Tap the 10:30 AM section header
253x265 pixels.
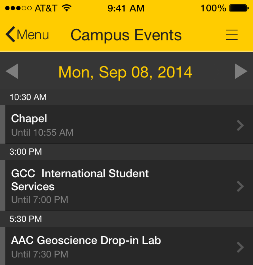pos(126,97)
